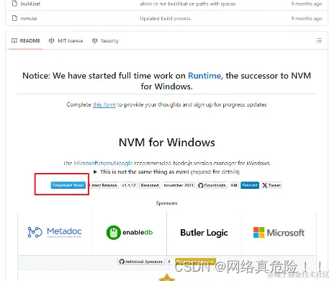Click the Discuss badge

250,185
